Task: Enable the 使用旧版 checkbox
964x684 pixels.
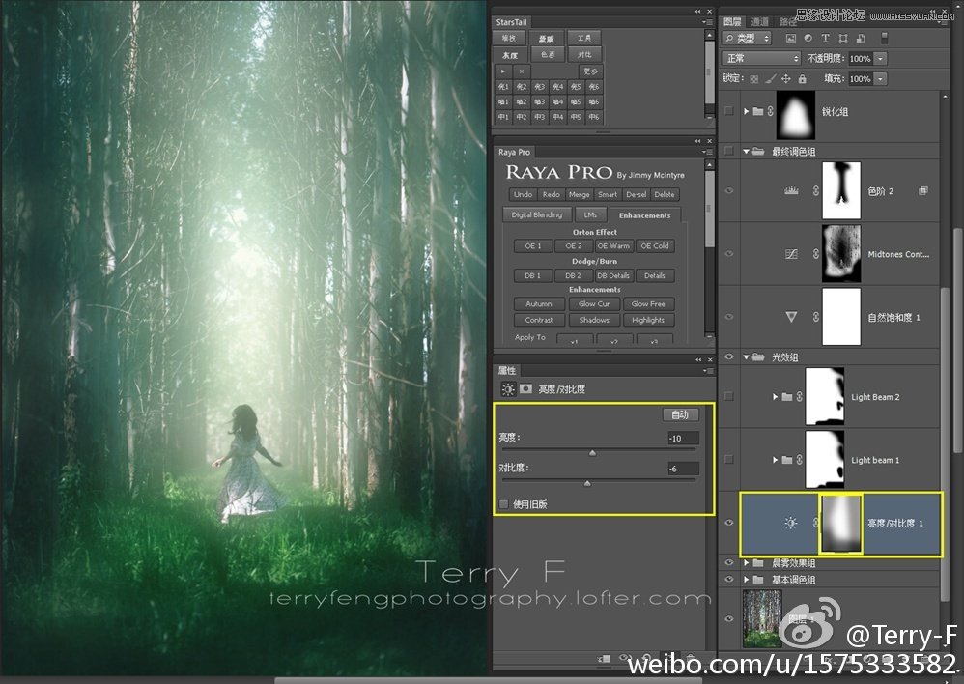Action: (x=504, y=504)
